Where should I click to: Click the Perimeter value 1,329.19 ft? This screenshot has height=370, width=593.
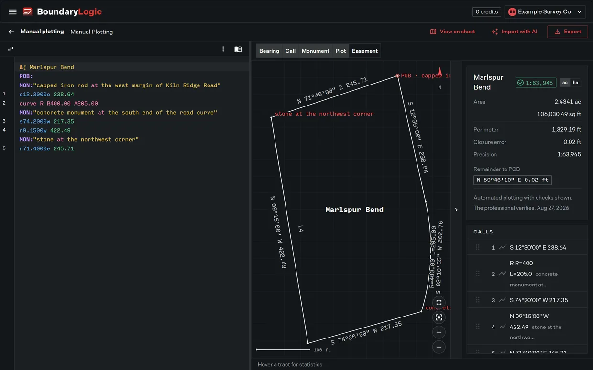(x=566, y=129)
